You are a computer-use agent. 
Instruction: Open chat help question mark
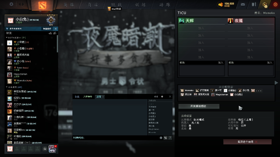click(170, 137)
